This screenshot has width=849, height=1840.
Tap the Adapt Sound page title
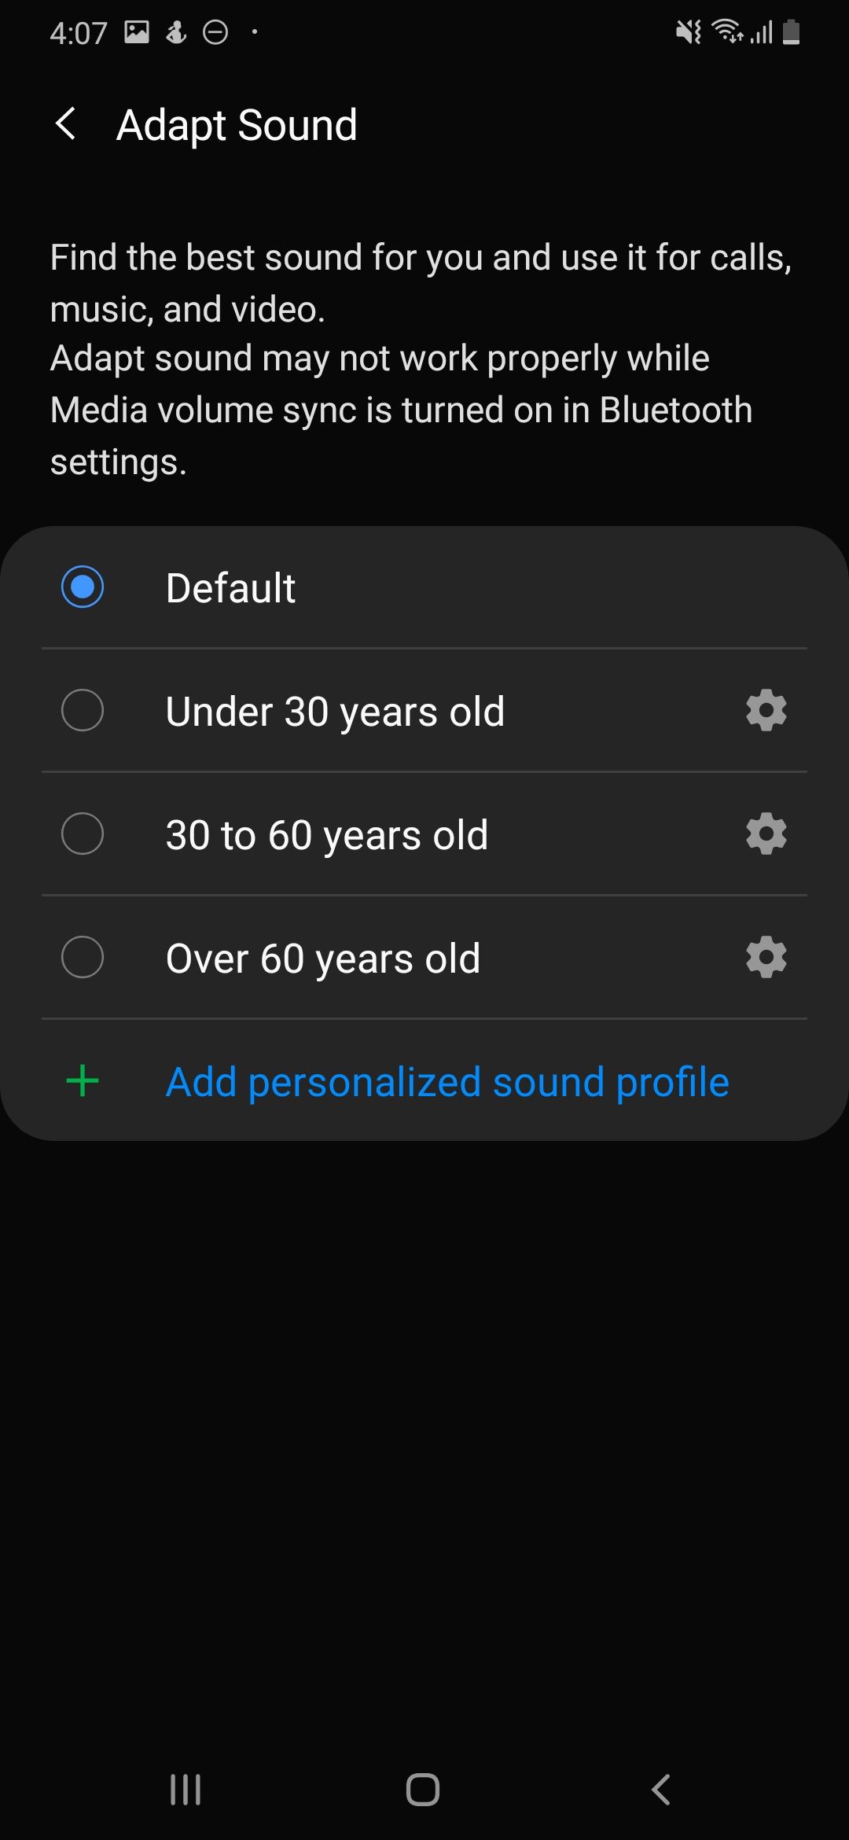point(237,125)
